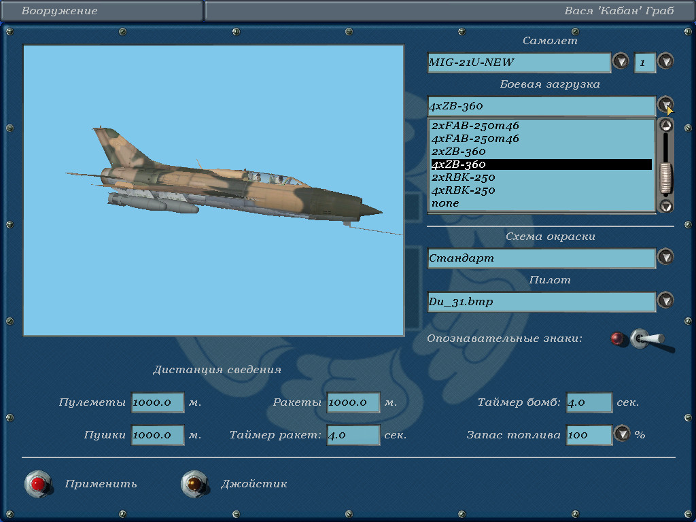Click loadout list scroll up arrow

(666, 126)
